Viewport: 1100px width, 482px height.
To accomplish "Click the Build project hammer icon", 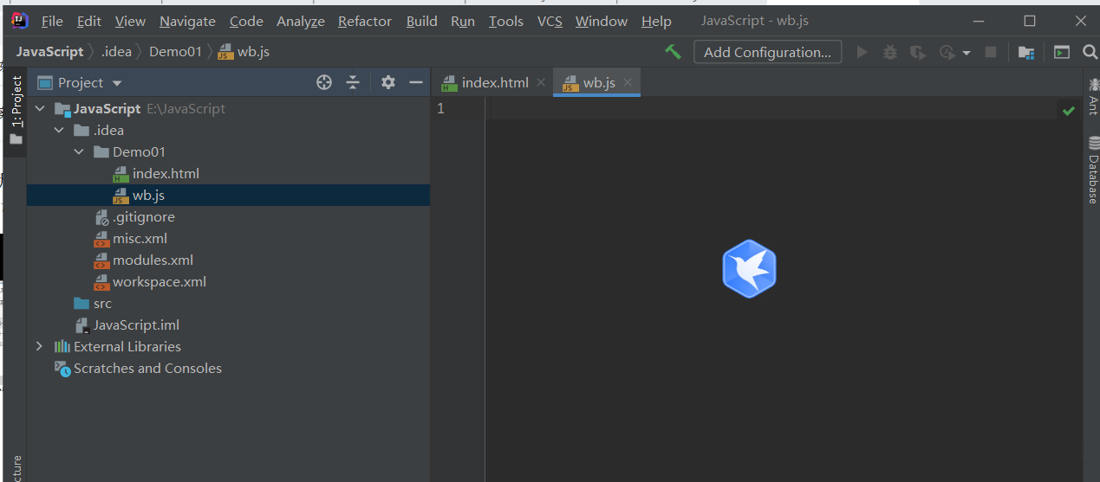I will [673, 52].
